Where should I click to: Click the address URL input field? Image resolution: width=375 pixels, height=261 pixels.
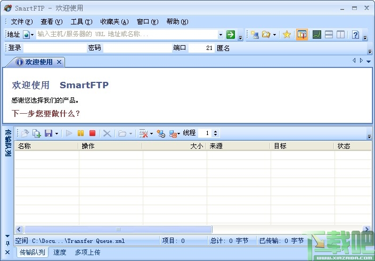click(127, 35)
